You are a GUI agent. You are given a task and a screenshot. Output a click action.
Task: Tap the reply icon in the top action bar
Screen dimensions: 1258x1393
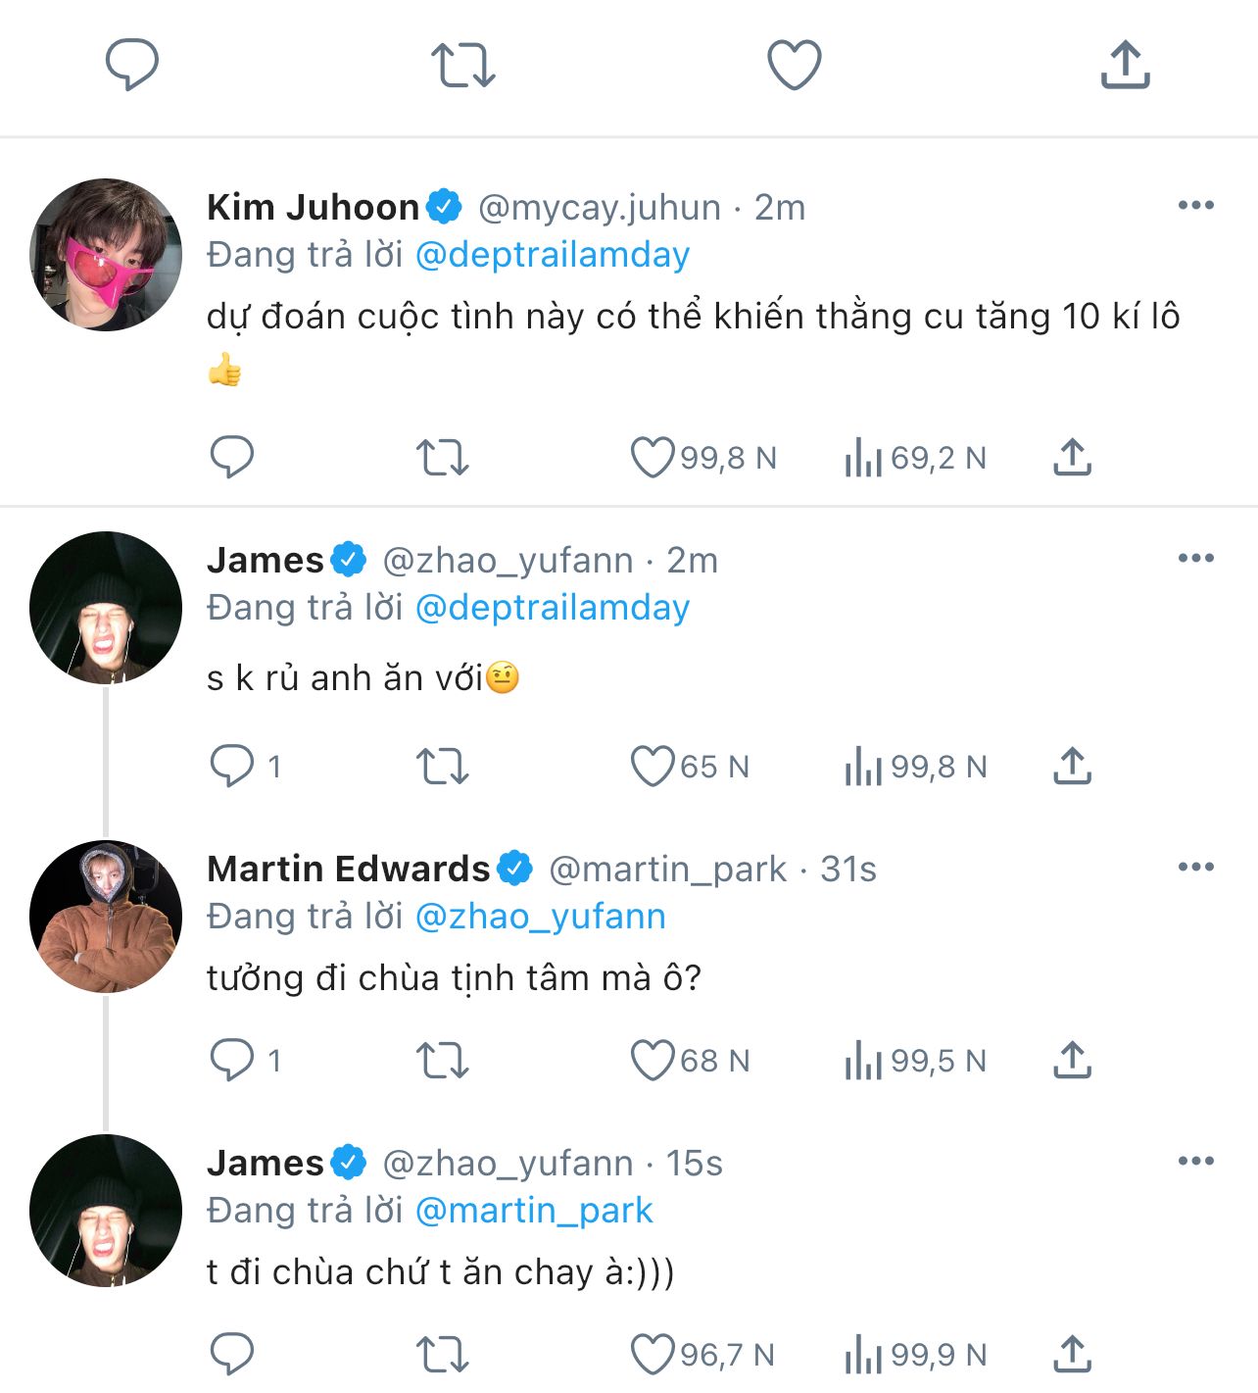click(131, 65)
